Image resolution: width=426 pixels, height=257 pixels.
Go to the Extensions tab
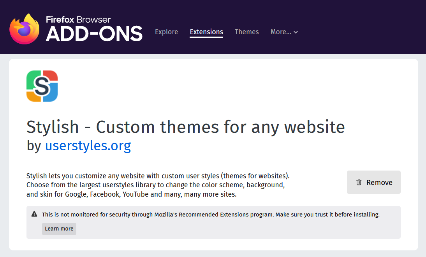pos(206,32)
